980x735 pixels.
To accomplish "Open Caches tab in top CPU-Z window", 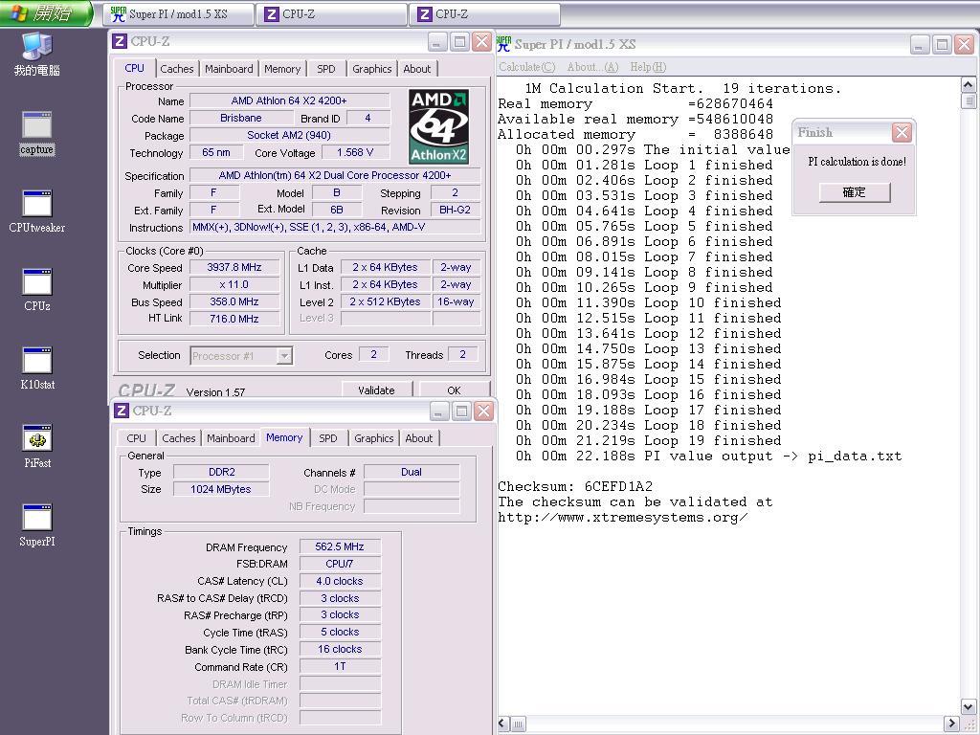I will [x=177, y=69].
